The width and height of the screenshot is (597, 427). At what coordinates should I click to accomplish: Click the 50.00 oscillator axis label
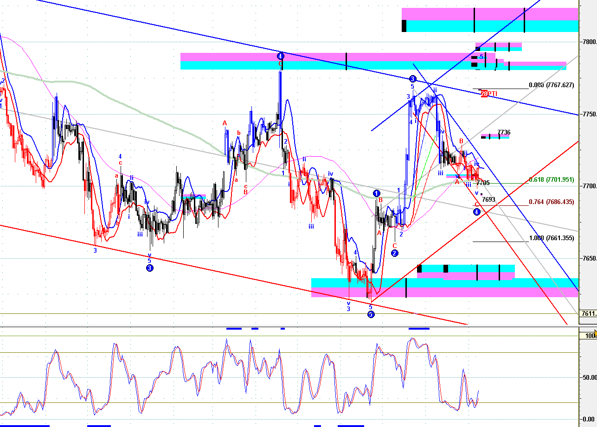click(589, 377)
